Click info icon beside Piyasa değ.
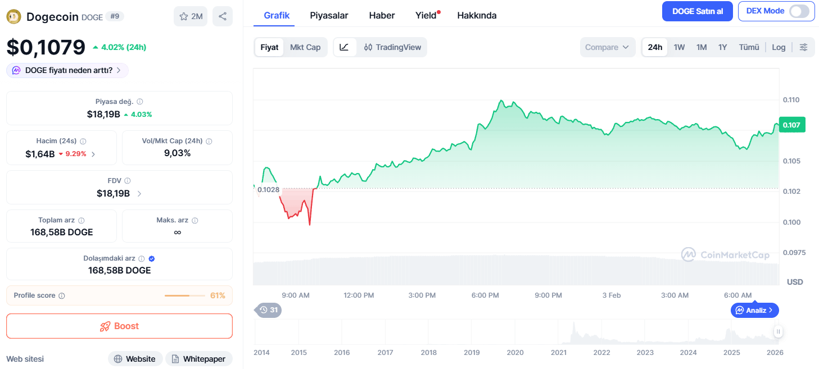The image size is (819, 369). click(140, 102)
